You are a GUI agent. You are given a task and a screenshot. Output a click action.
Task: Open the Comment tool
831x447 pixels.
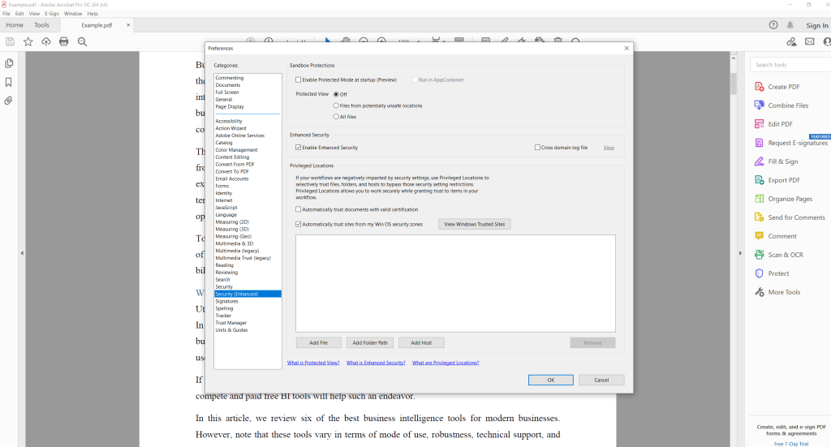[x=775, y=236]
